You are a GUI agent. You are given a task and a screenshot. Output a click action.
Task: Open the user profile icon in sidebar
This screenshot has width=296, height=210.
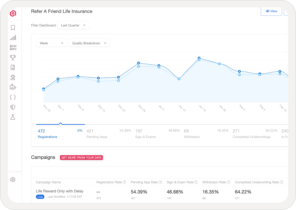point(13,77)
